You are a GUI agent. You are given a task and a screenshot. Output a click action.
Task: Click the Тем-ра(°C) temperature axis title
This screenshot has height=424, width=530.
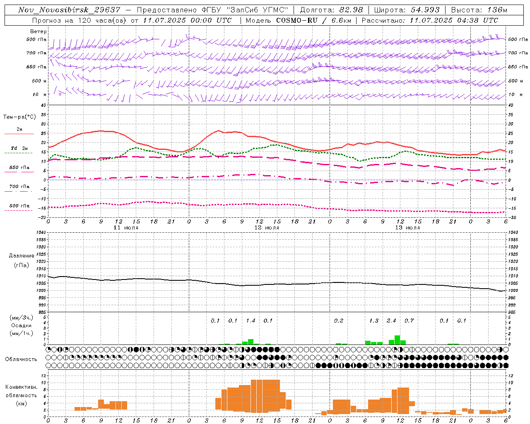point(19,117)
